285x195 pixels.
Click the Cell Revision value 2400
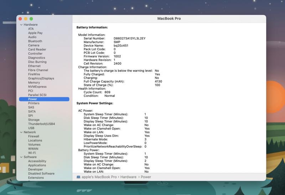[118, 64]
